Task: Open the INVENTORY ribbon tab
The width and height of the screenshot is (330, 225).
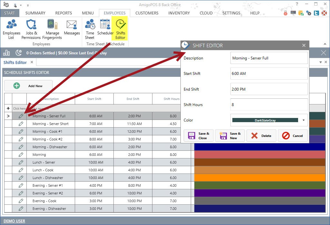Action: coord(179,13)
